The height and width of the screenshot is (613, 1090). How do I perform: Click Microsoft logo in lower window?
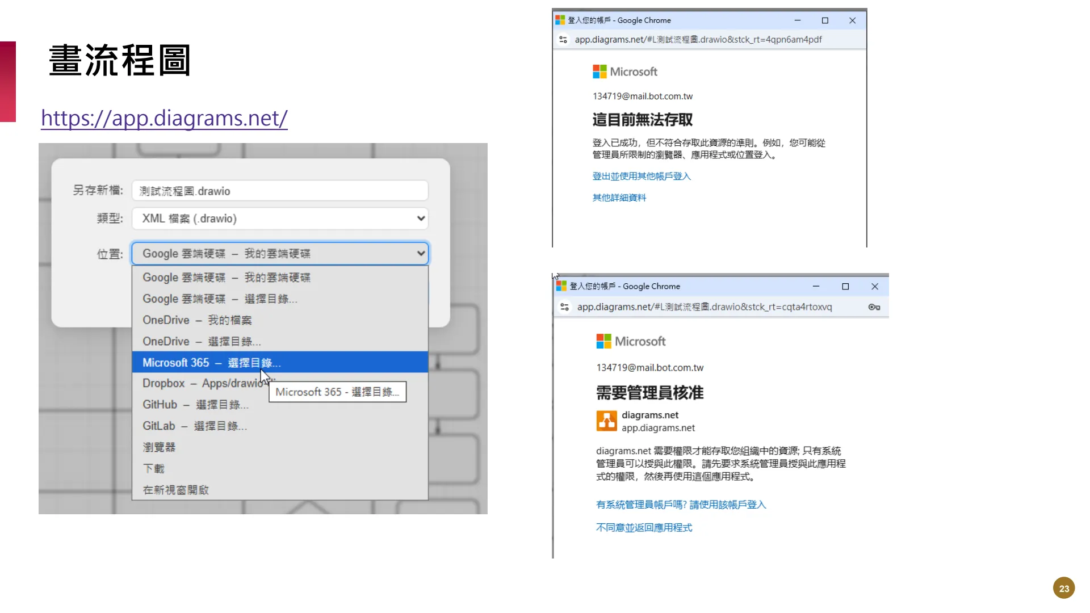tap(631, 341)
